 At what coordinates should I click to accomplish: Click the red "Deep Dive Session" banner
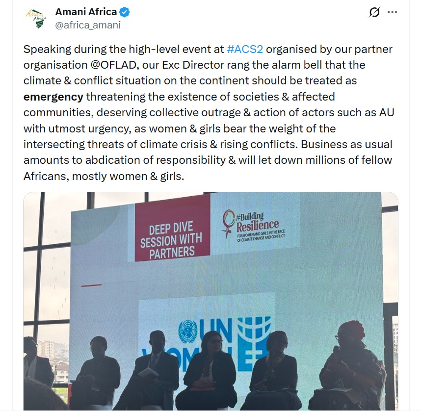point(171,234)
